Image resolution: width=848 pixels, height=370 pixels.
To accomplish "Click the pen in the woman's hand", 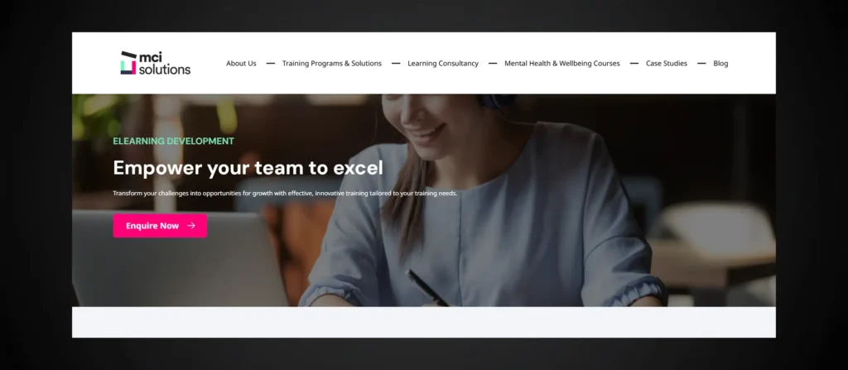I will [427, 288].
